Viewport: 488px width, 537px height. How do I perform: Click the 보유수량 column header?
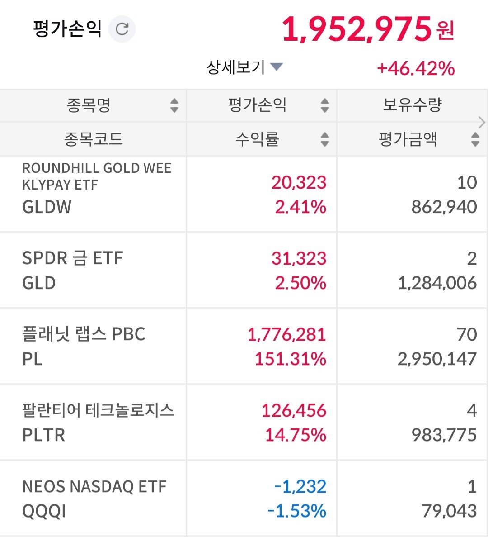coord(412,105)
